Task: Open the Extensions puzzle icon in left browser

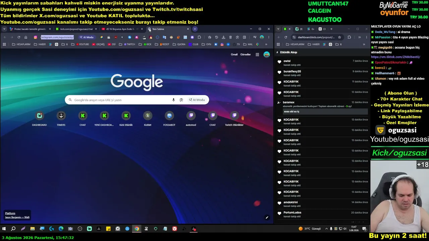Action: tap(199, 37)
